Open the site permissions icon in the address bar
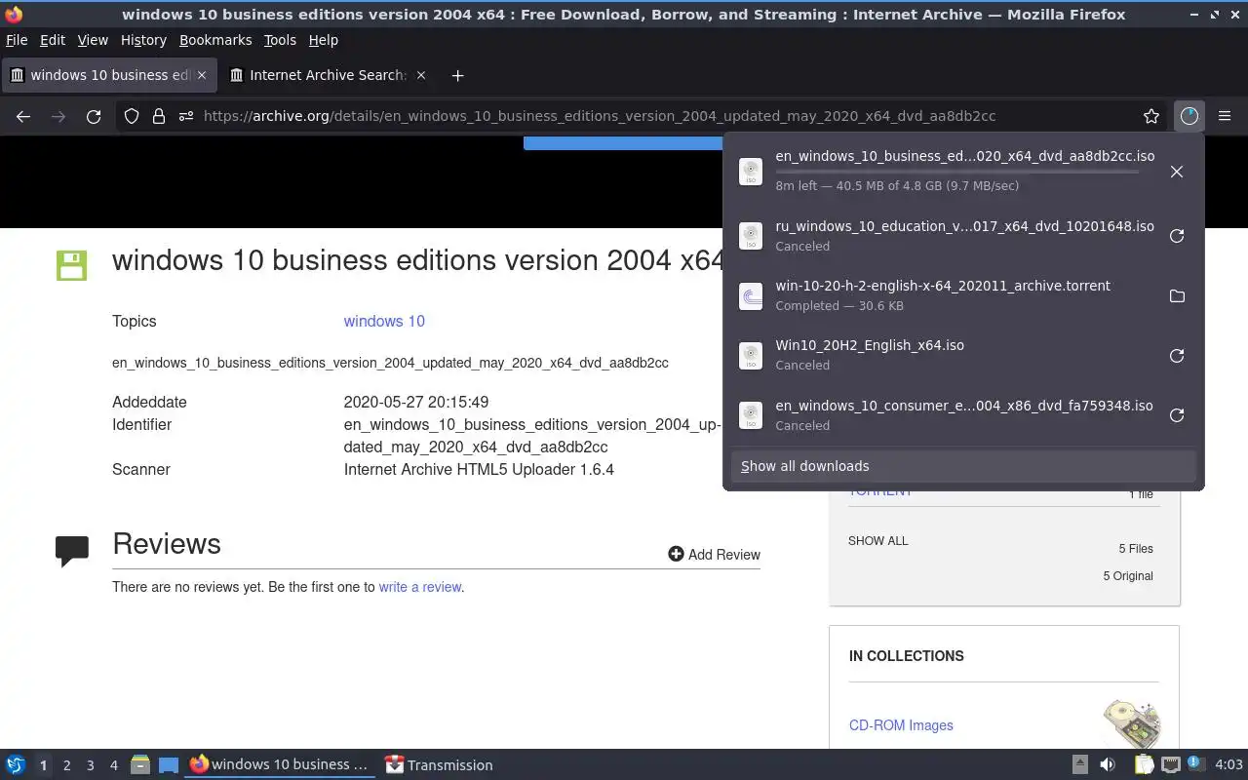Image resolution: width=1248 pixels, height=780 pixels. pos(185,116)
